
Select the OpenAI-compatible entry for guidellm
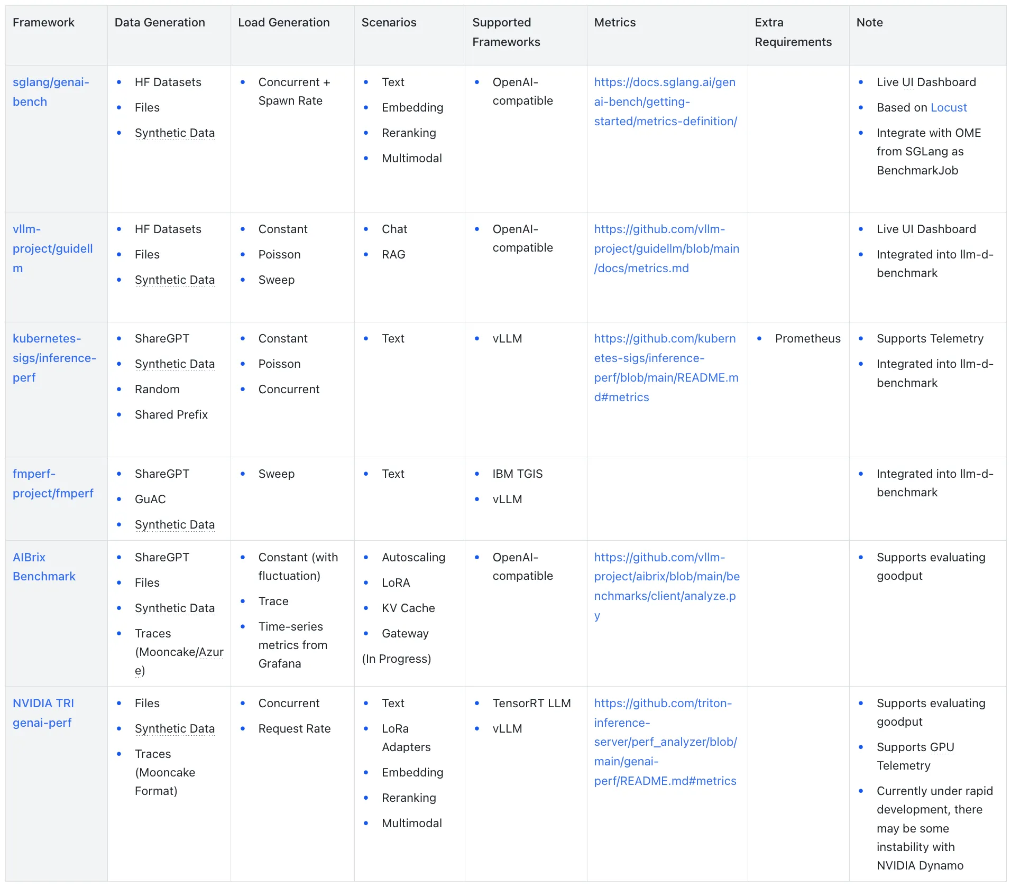[x=523, y=238]
